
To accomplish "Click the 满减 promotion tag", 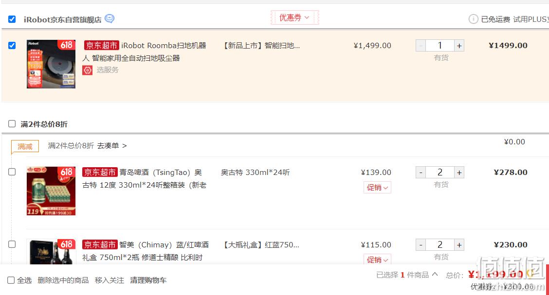I will (25, 146).
